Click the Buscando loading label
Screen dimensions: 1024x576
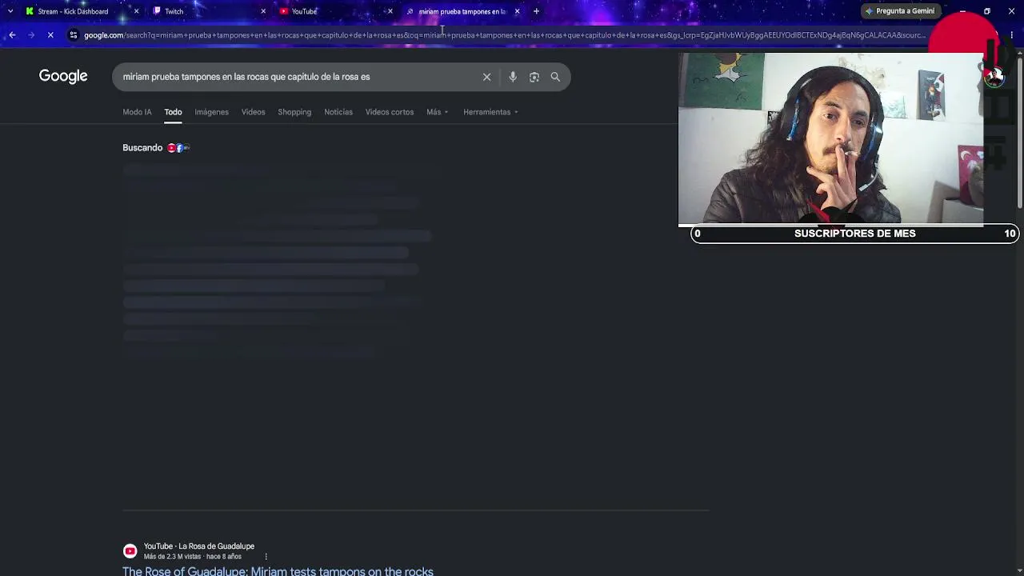coord(142,148)
